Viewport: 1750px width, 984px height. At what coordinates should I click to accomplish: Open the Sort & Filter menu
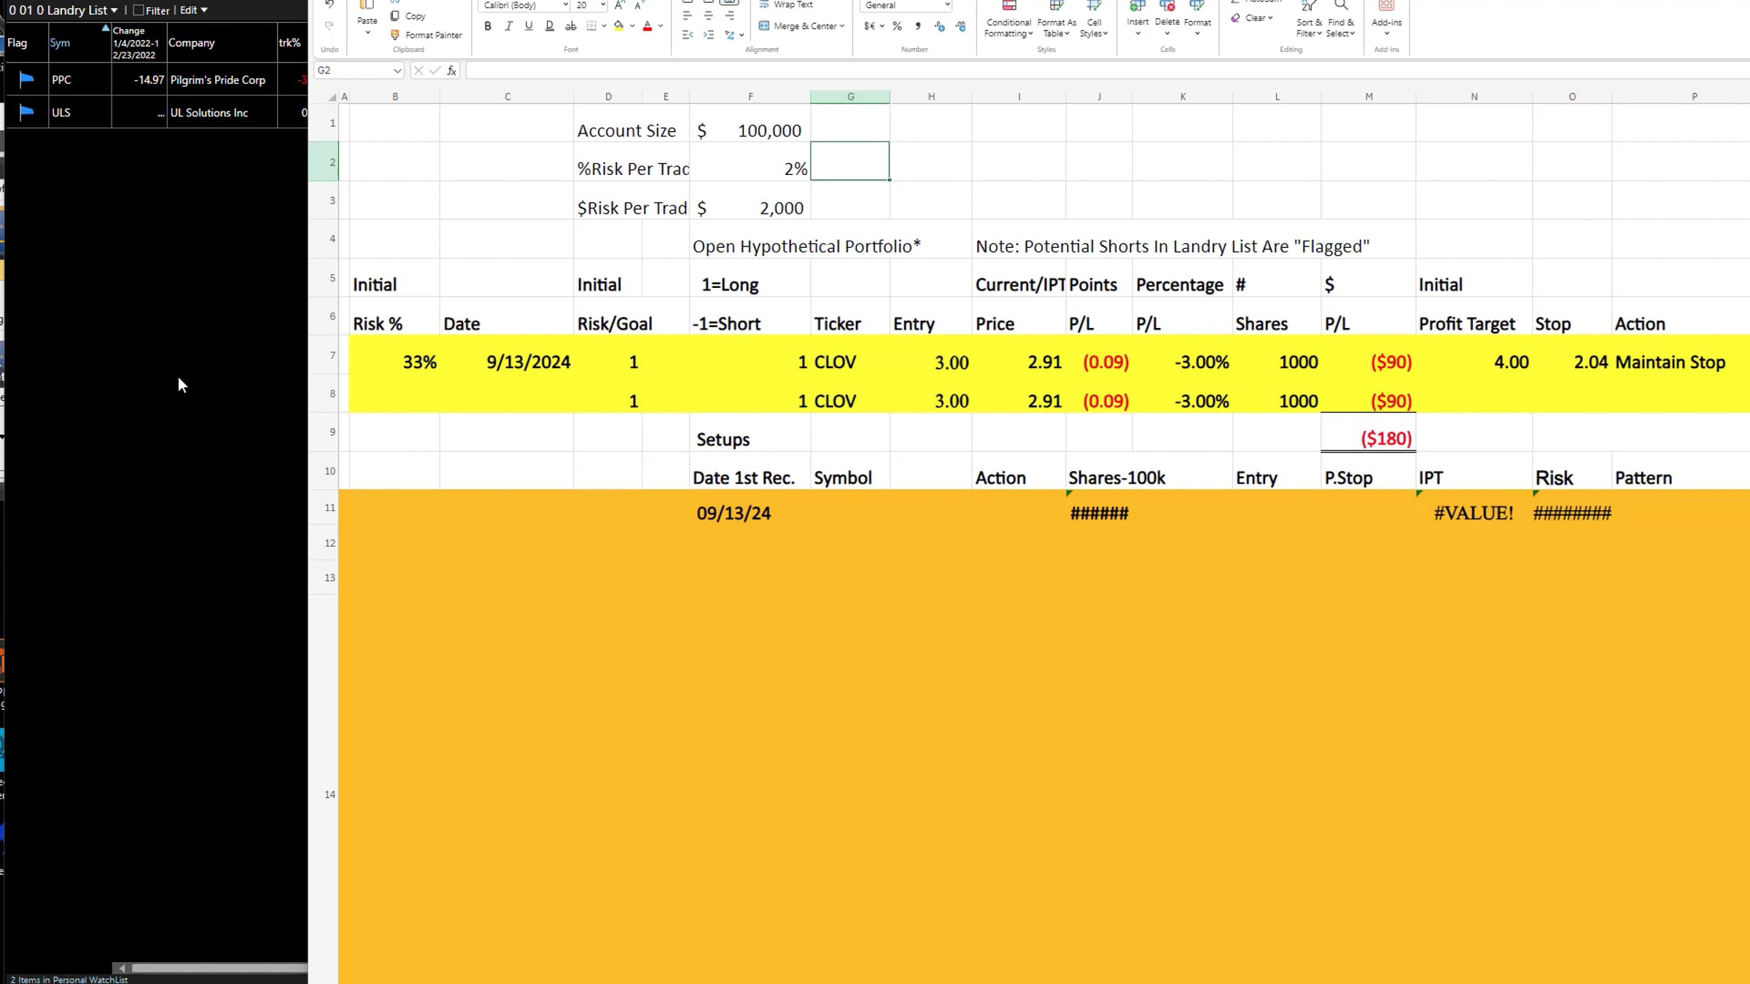(x=1309, y=19)
